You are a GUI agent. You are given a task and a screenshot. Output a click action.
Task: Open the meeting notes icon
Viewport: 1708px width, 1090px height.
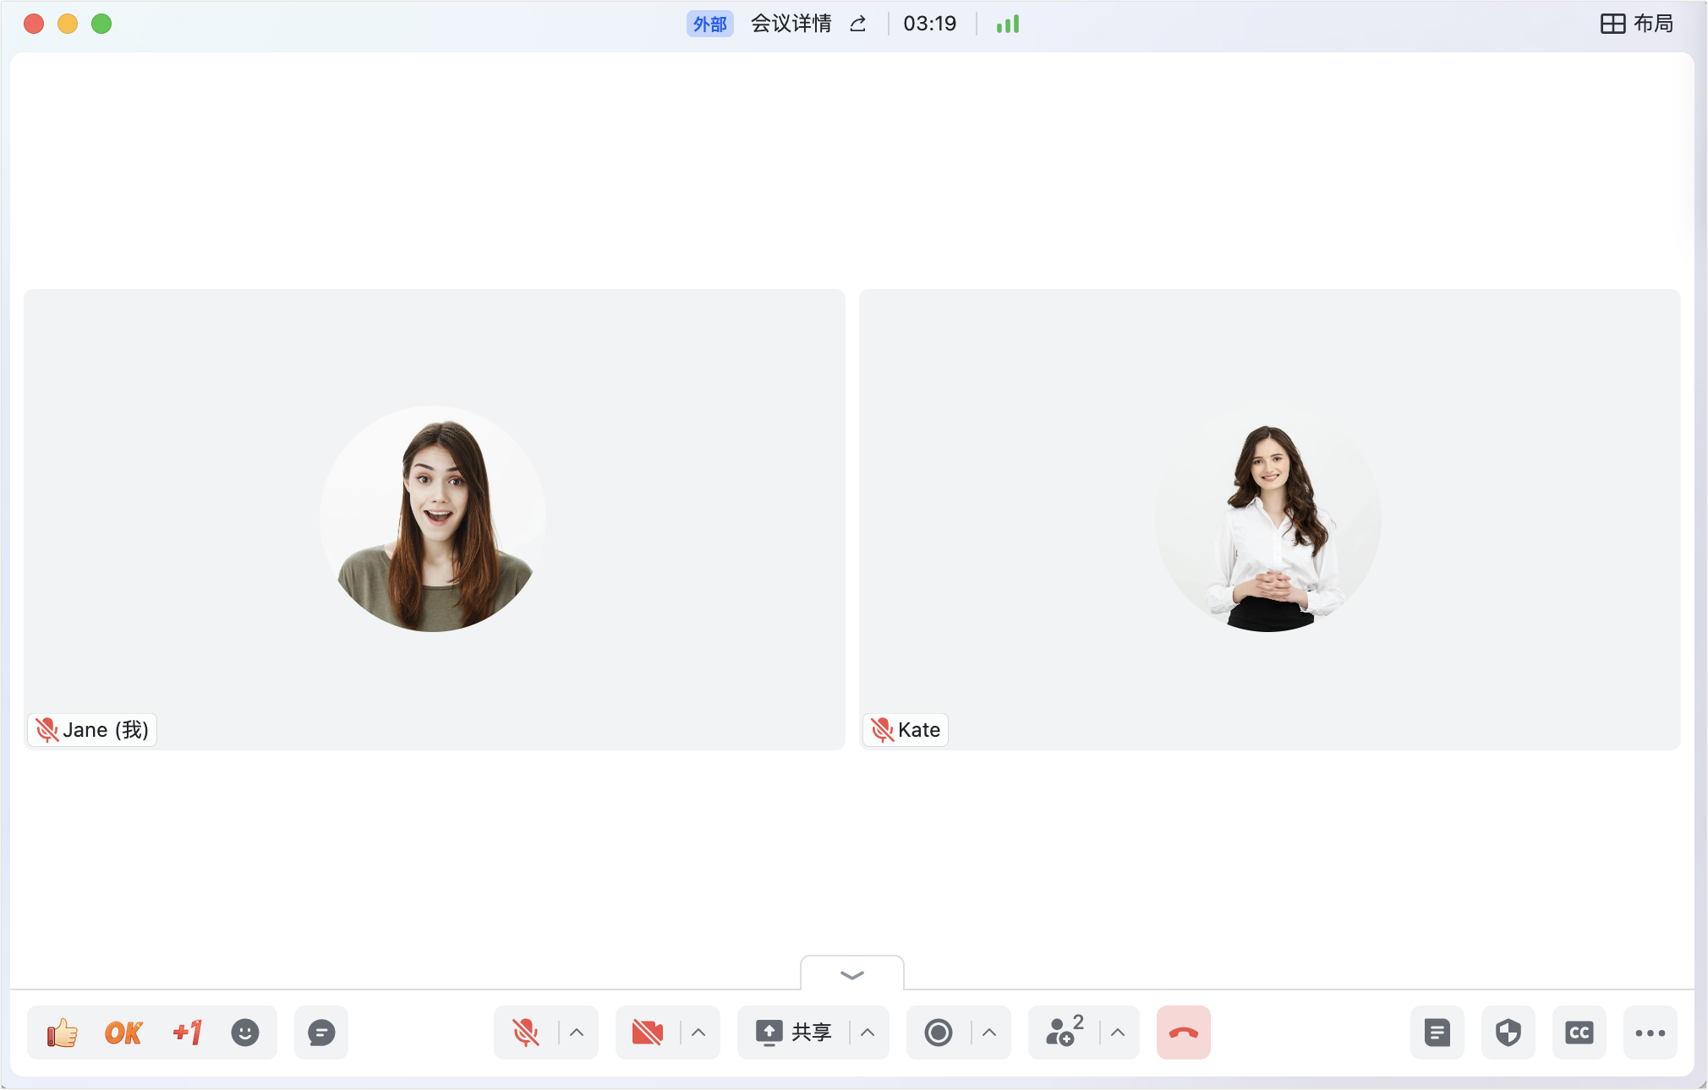click(x=1437, y=1033)
